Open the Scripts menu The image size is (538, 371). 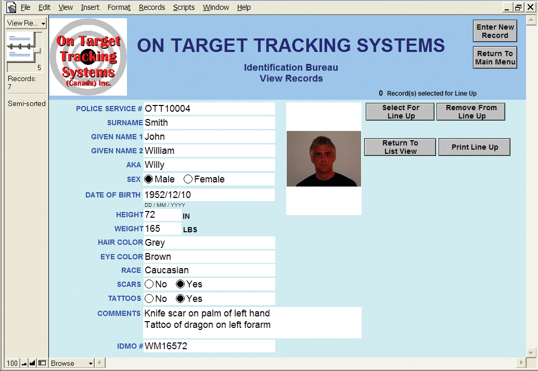coord(183,7)
